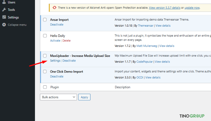Click the Hello Dolly plugin title
Viewport: 211px width, 121px height.
58,36
